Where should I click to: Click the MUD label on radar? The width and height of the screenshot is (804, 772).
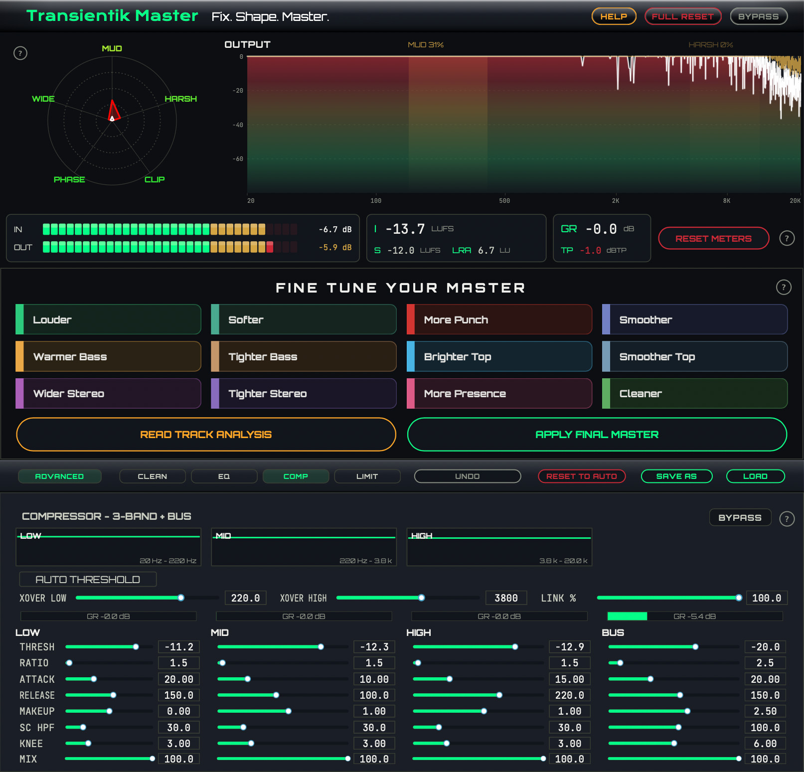point(112,48)
